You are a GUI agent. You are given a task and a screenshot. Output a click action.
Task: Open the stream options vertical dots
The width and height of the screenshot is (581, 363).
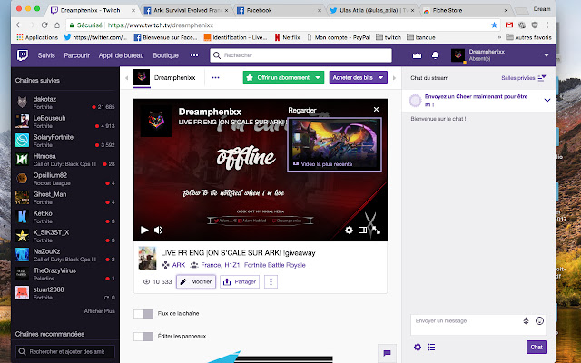pyautogui.click(x=271, y=282)
